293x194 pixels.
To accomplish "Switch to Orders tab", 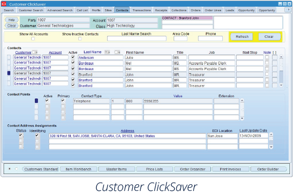I will [196, 10].
